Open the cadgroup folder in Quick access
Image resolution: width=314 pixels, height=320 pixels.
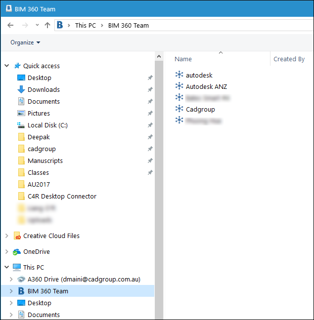(x=42, y=149)
